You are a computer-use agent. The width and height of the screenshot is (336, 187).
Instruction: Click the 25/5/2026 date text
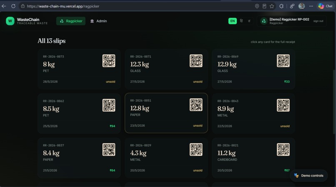click(x=50, y=126)
